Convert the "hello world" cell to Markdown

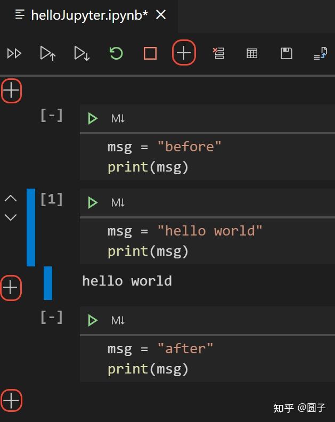pyautogui.click(x=118, y=202)
